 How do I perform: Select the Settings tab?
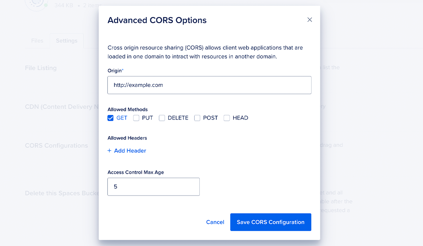(67, 41)
